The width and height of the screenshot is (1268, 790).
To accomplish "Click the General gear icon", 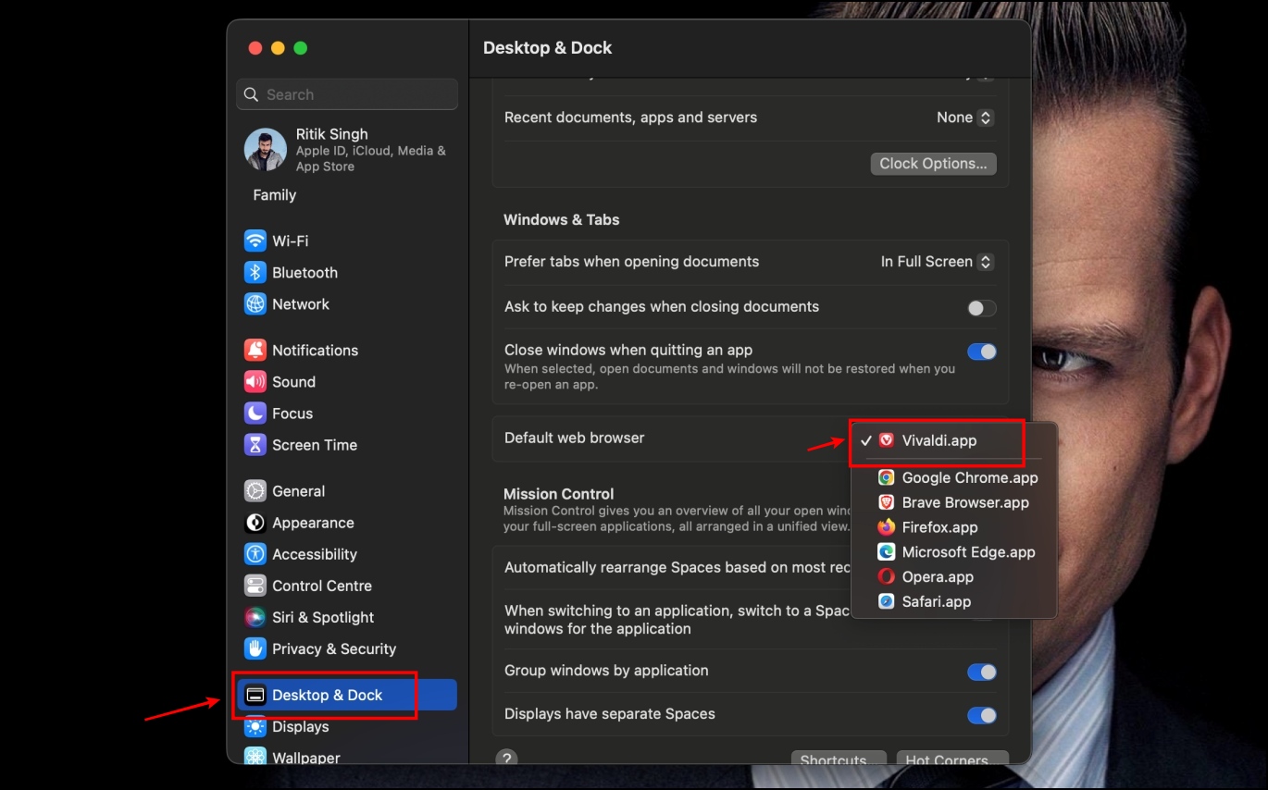I will pyautogui.click(x=255, y=491).
